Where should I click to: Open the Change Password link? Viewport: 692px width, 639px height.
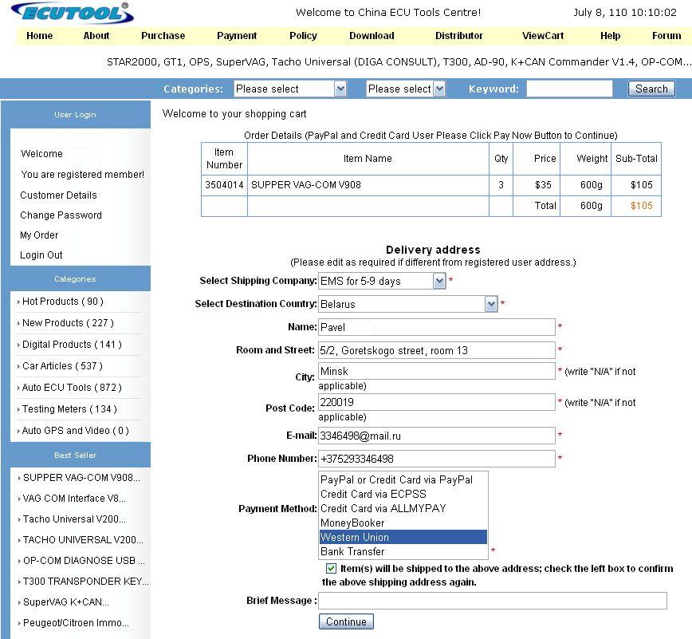pos(61,215)
